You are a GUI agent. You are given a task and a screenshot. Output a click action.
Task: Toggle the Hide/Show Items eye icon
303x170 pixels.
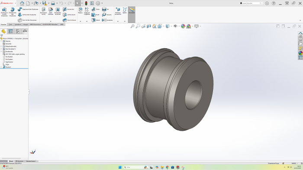tap(175, 26)
